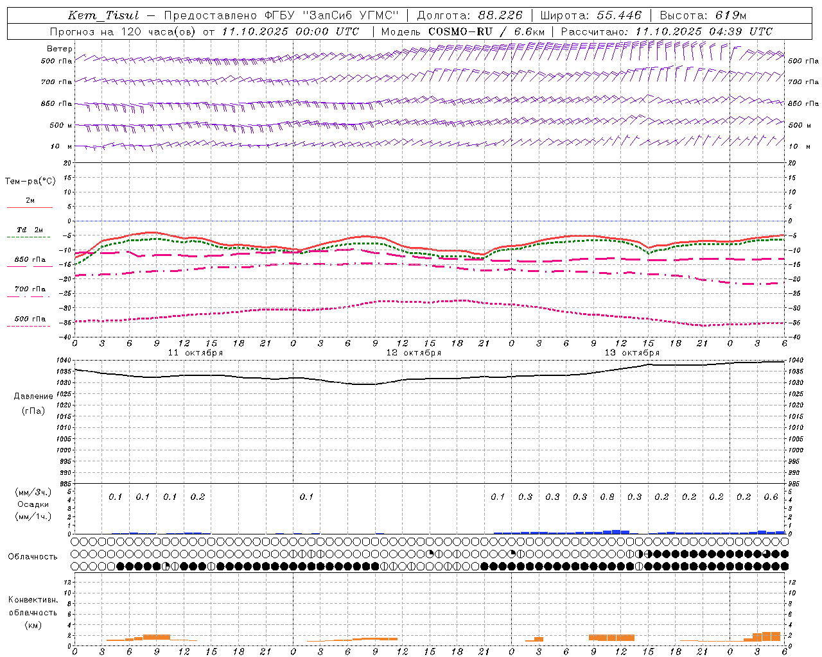
Task: Click the '10 м' wind level label at left
Action: pos(61,146)
